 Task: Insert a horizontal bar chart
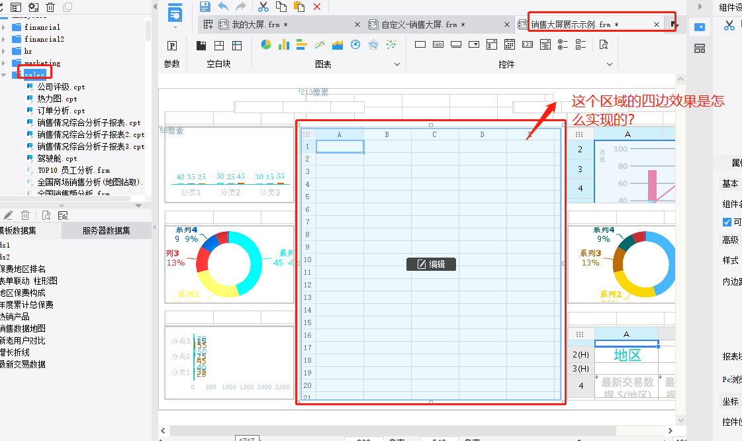(301, 44)
